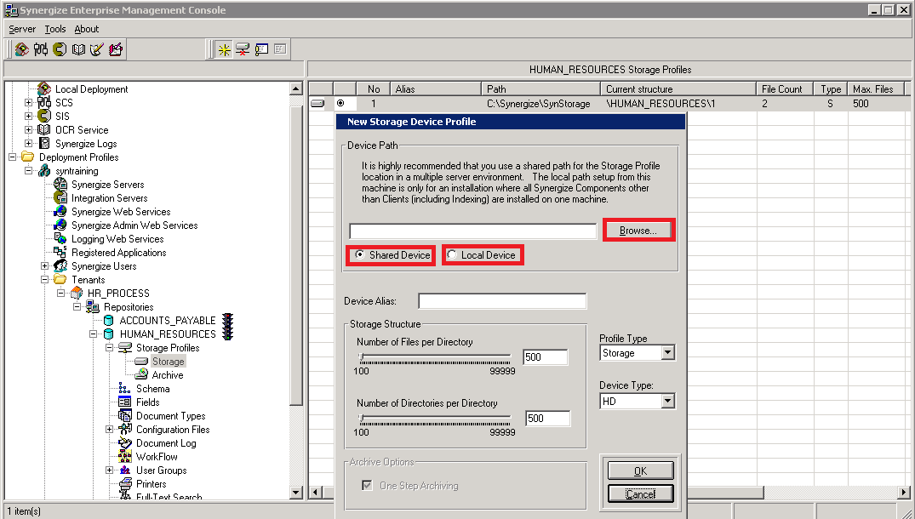Select the radio button in storage profile row 1
This screenshot has height=519, width=915.
coord(340,103)
